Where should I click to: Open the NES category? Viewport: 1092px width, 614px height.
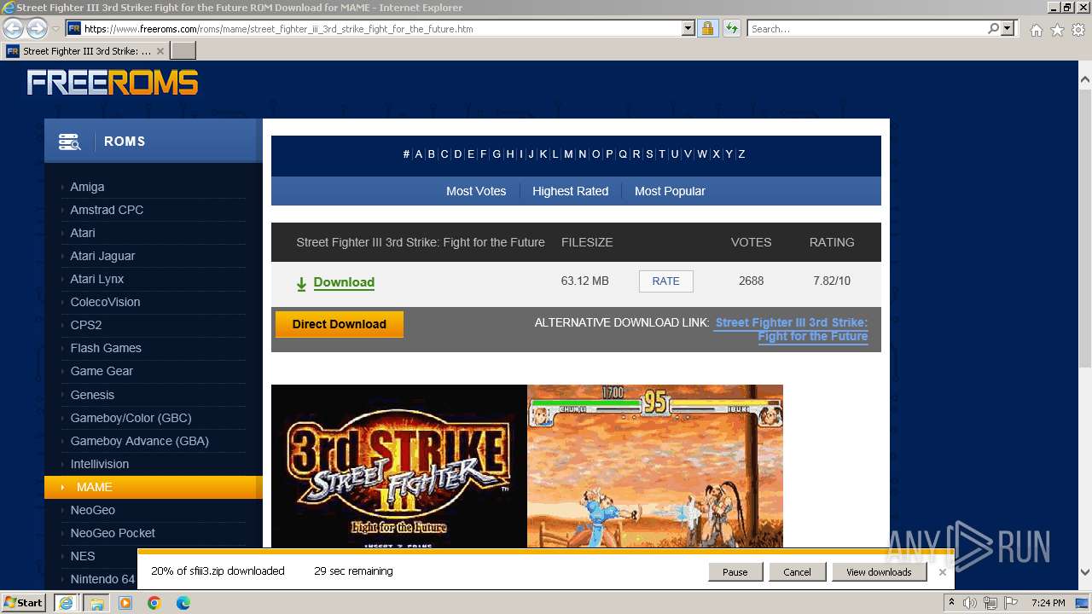click(83, 556)
